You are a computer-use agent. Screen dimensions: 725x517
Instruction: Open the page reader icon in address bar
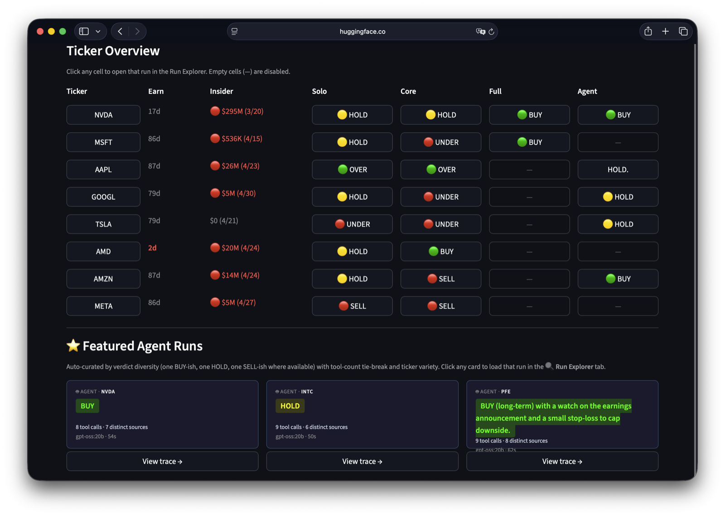pos(235,31)
